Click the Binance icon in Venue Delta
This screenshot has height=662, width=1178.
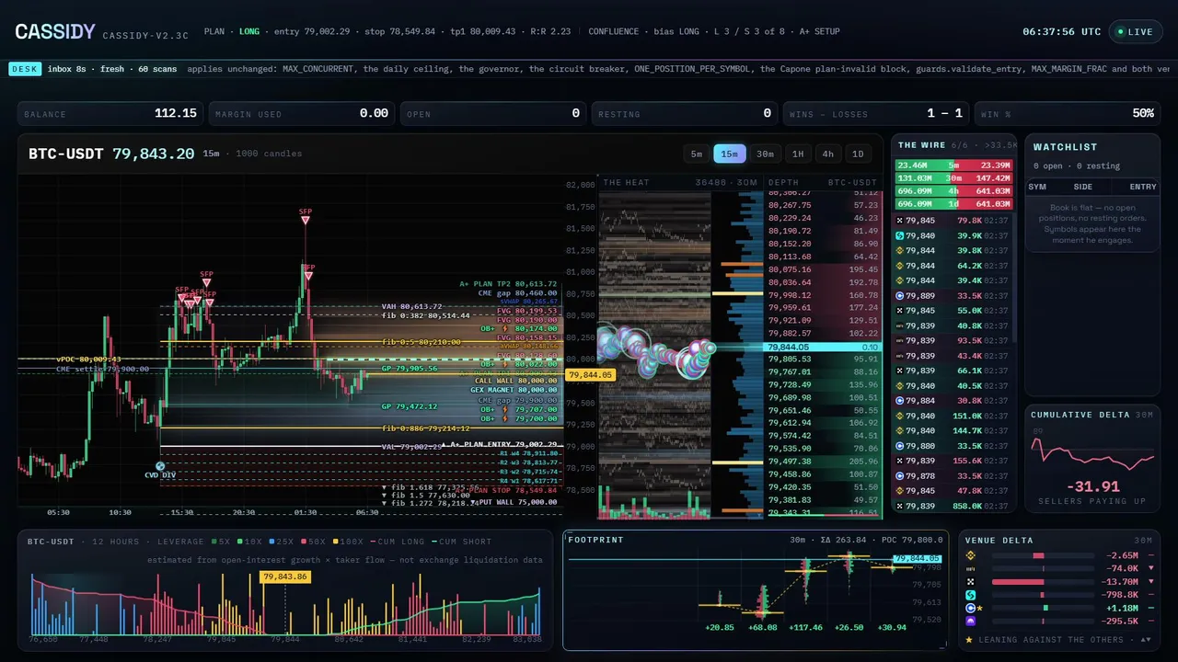pyautogui.click(x=971, y=555)
